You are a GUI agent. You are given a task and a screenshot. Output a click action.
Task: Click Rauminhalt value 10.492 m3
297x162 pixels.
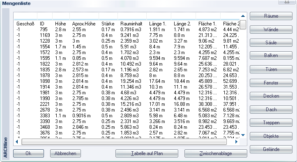[131, 64]
